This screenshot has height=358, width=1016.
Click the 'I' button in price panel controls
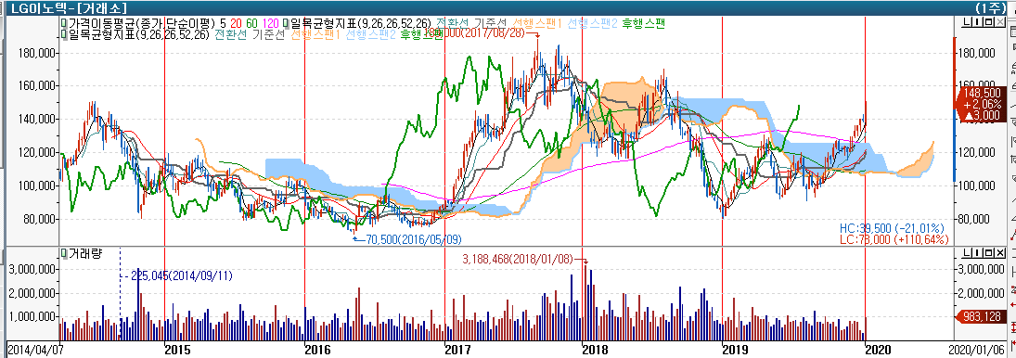[977, 23]
